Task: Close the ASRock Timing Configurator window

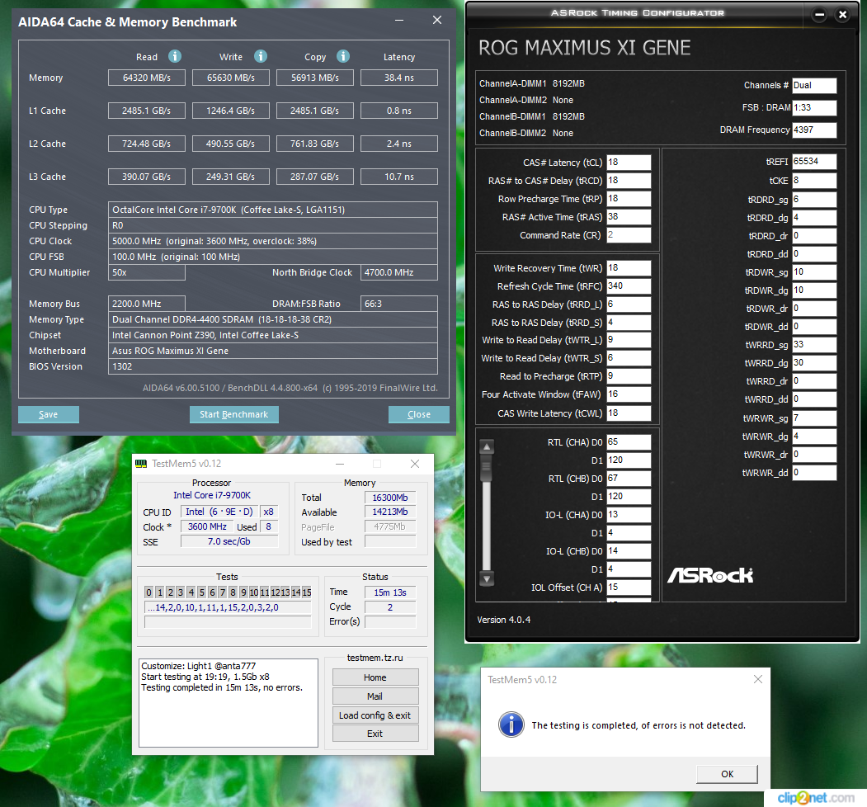Action: [843, 15]
